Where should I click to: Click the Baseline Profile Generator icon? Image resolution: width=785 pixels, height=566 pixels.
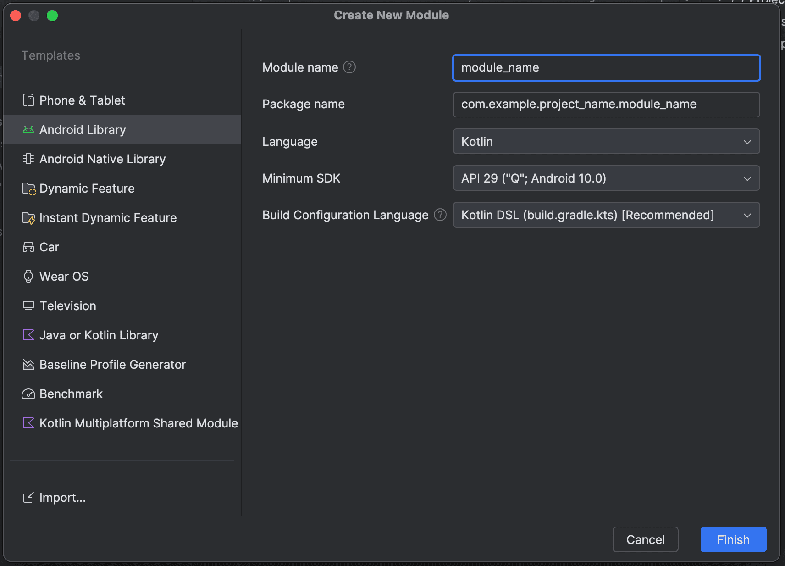tap(28, 365)
